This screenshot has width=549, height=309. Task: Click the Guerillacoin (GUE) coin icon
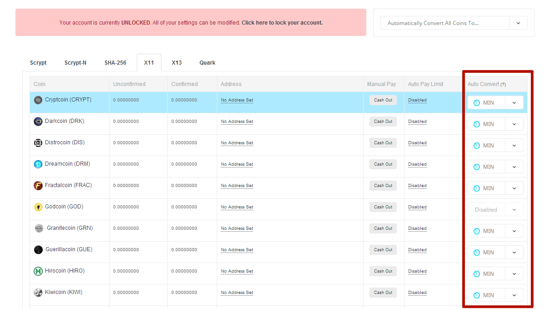(39, 250)
